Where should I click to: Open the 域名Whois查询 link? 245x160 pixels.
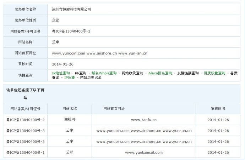pyautogui.click(x=104, y=73)
